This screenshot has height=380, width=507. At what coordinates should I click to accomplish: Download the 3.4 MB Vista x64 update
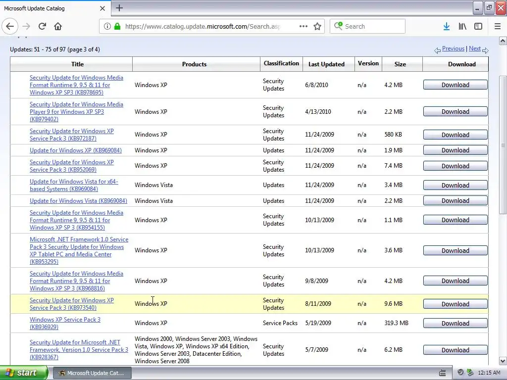tap(456, 185)
